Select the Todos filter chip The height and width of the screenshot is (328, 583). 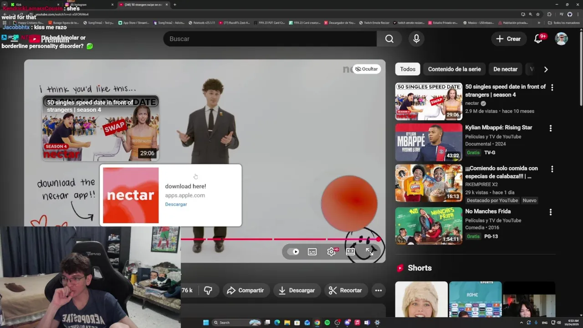pyautogui.click(x=408, y=69)
